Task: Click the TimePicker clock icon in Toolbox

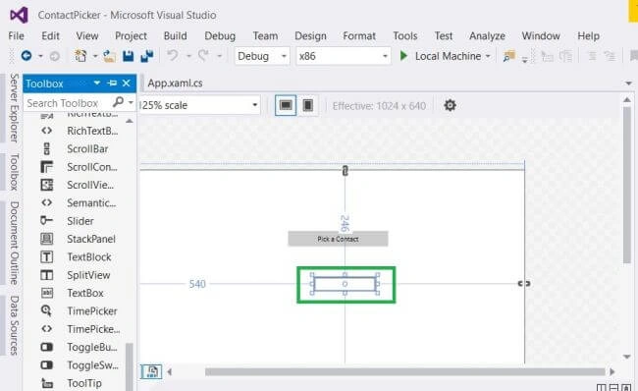Action: point(46,310)
